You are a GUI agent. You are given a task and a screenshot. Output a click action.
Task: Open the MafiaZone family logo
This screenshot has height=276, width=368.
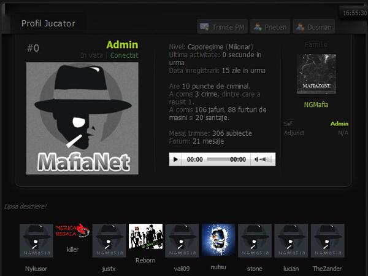316,74
